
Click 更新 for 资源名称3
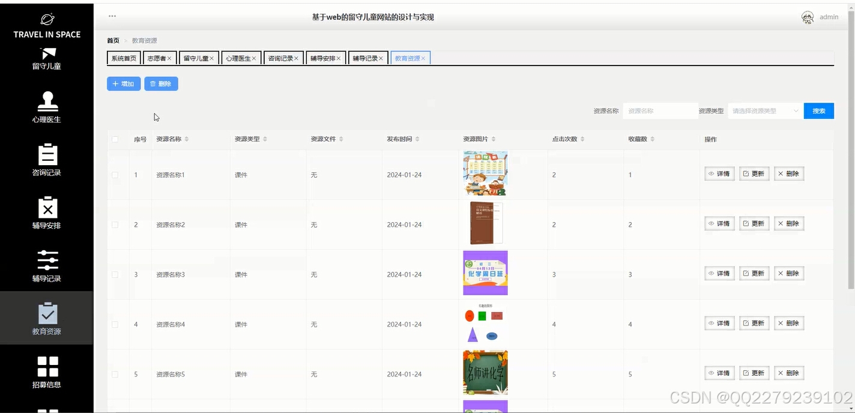tap(754, 273)
